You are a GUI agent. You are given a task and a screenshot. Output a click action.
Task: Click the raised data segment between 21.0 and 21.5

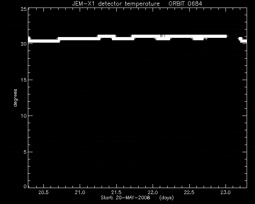click(x=106, y=36)
